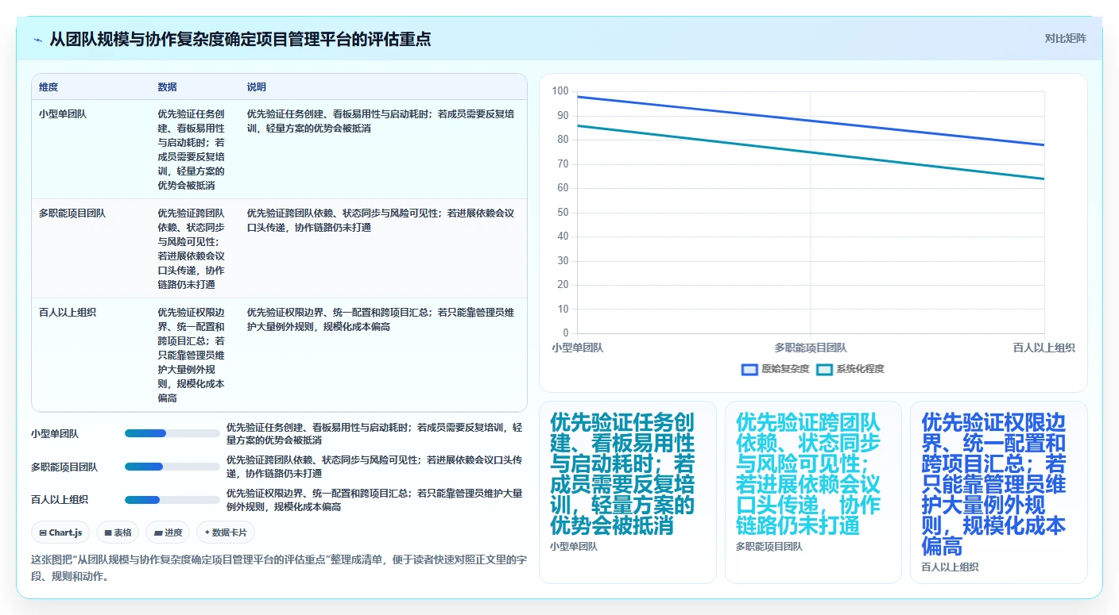Toggle 原始复杂度 legend swatch in chart
The image size is (1119, 615).
749,369
